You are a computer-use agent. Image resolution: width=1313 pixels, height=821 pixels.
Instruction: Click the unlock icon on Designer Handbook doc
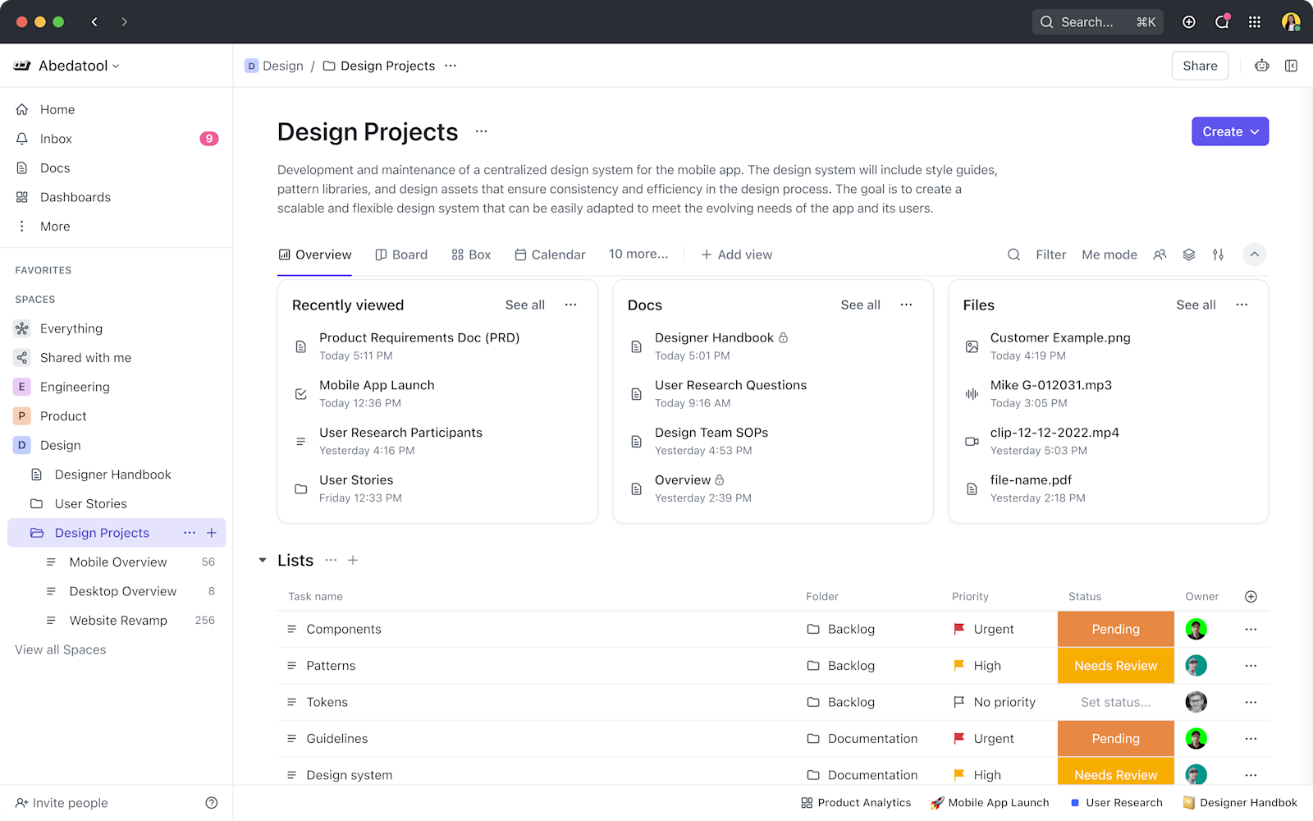[x=783, y=337]
